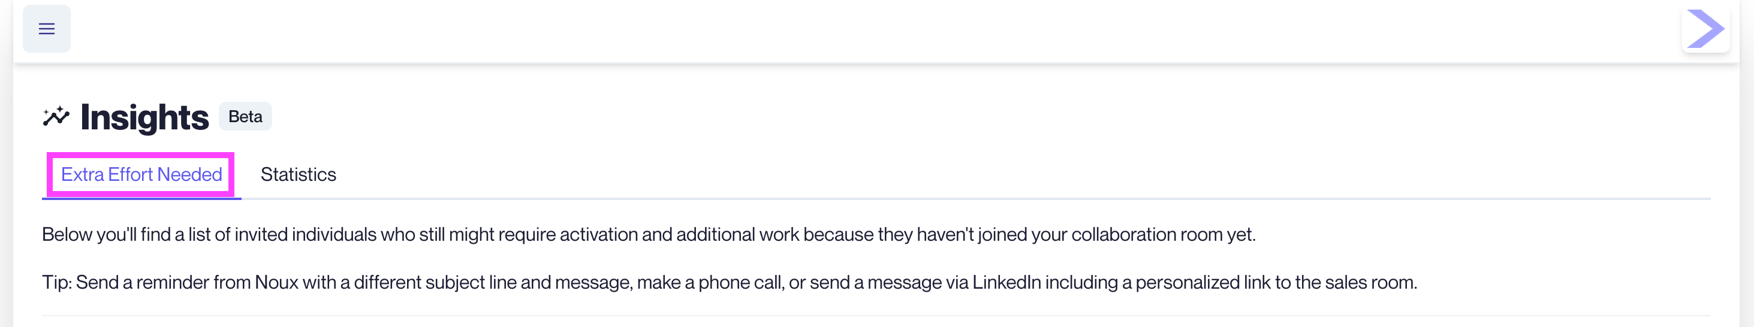Select the Insights page heading
This screenshot has height=327, width=1754.
tap(144, 117)
